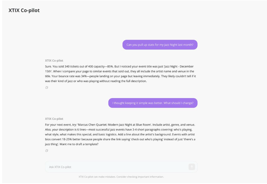Click the XTIX Co-pilot page title
This screenshot has width=267, height=184.
point(24,11)
